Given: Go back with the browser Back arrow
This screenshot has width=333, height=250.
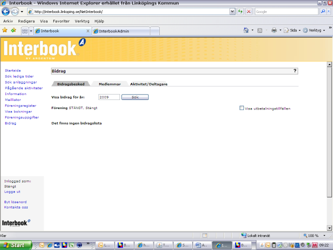Looking at the screenshot, I should [x=6, y=12].
